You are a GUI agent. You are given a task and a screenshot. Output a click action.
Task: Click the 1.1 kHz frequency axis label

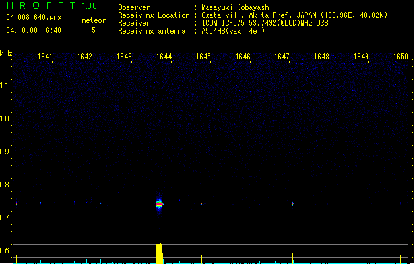[5, 86]
